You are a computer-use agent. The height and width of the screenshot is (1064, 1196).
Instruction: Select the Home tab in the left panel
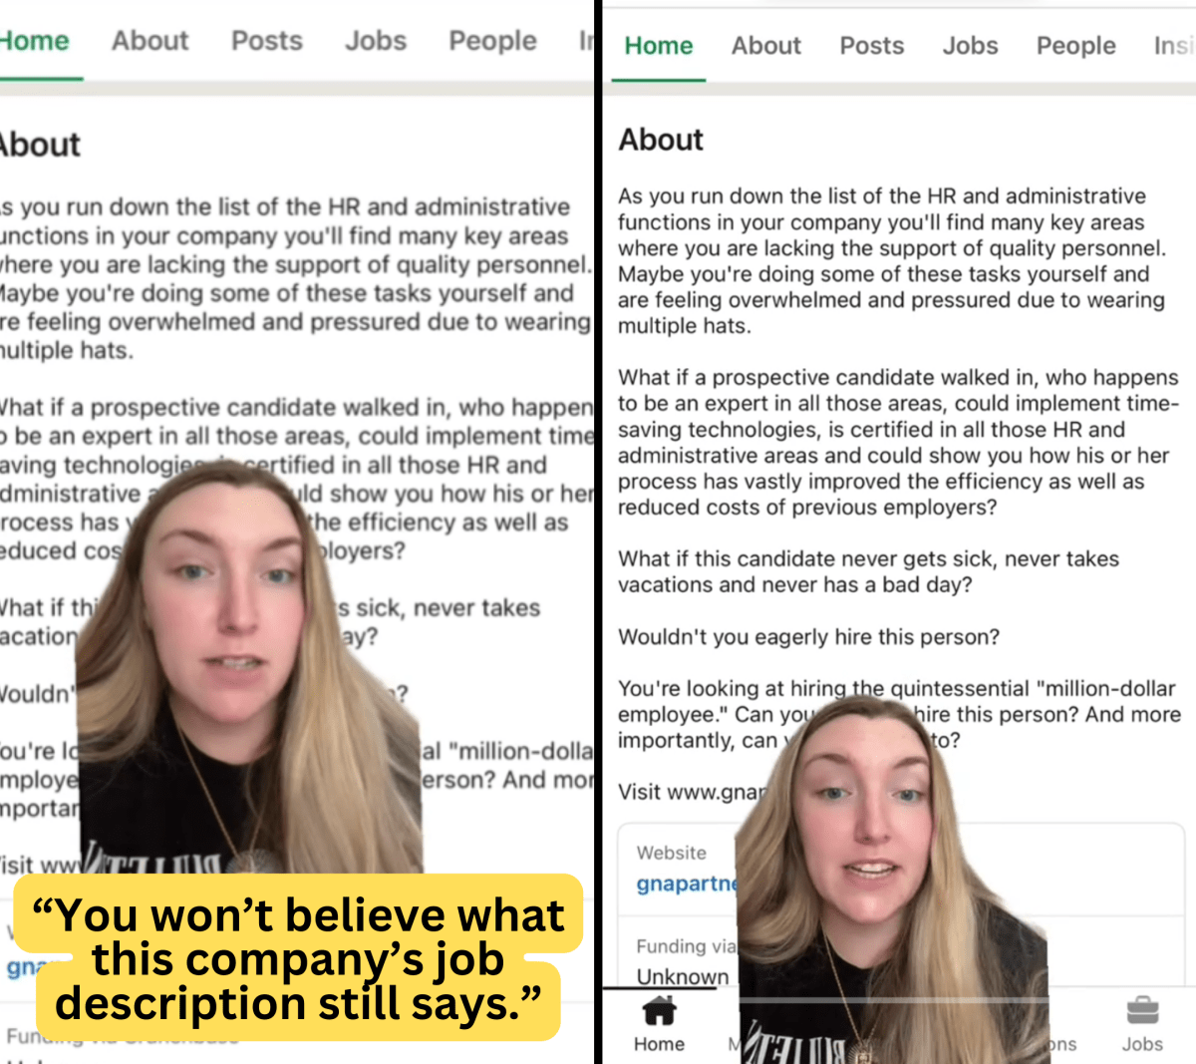coord(35,41)
